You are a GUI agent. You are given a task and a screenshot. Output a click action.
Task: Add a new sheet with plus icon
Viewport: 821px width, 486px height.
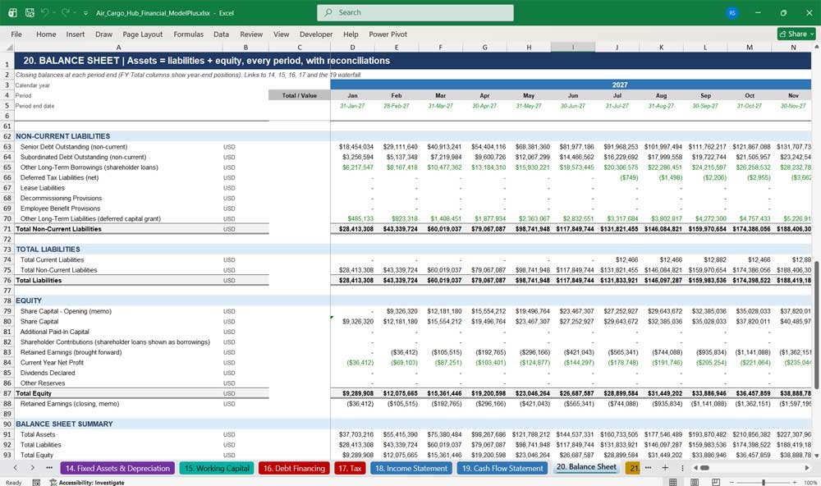(x=665, y=468)
